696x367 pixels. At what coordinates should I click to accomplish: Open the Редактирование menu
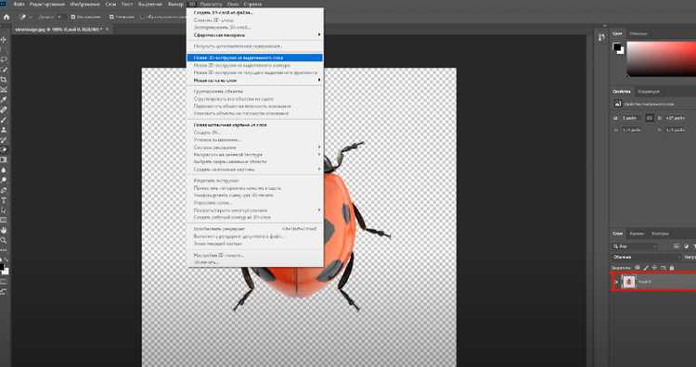pos(47,4)
